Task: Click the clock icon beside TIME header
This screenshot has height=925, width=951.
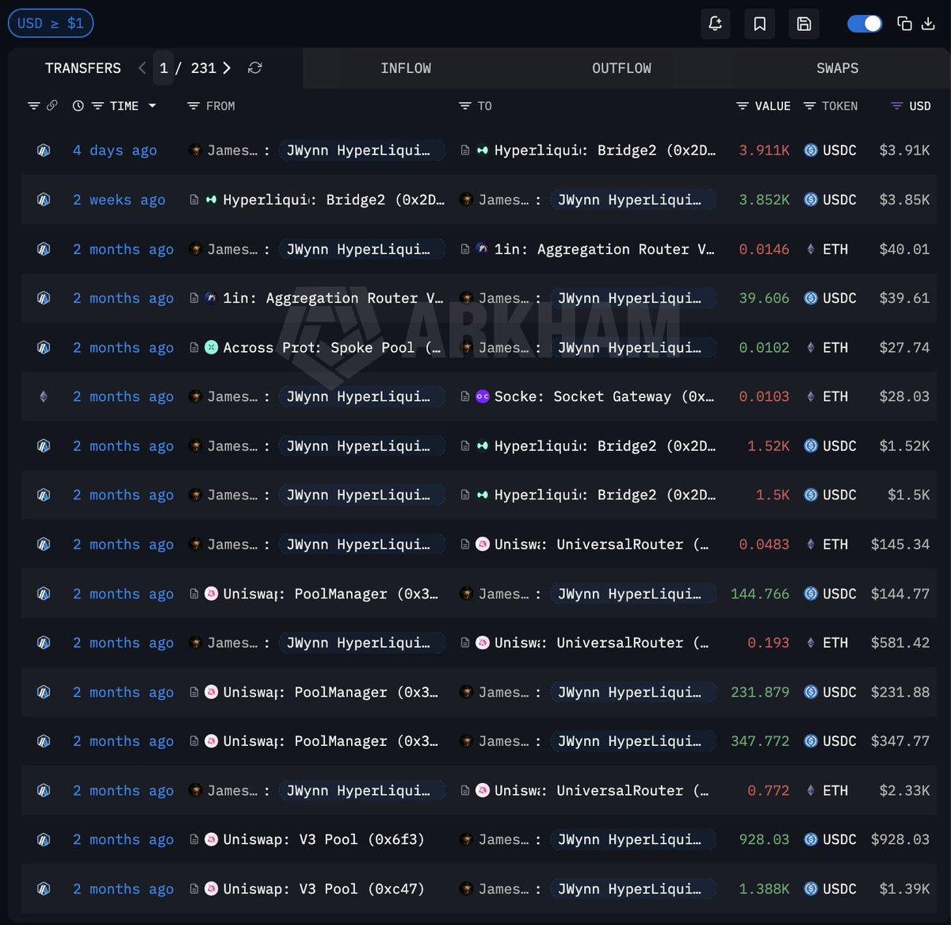Action: pos(78,105)
